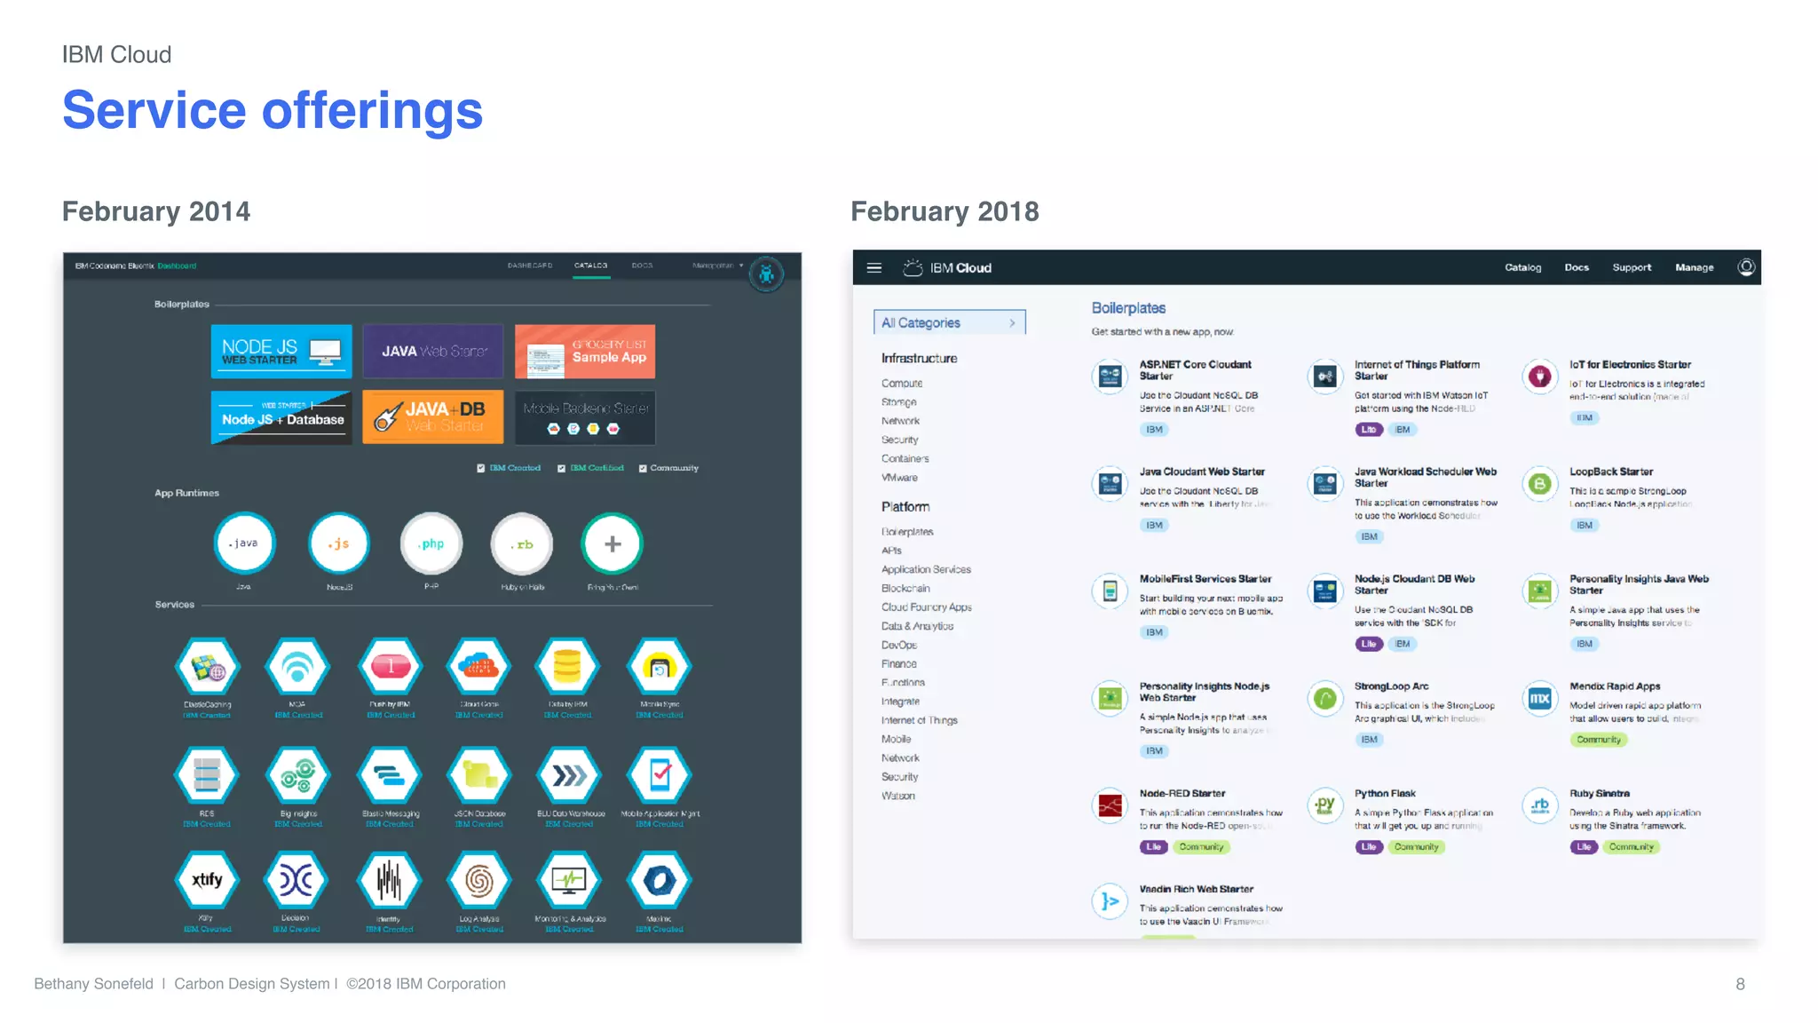Viewport: 1818px width, 1023px height.
Task: Open Catalog in IBM Cloud header
Action: pos(1522,267)
